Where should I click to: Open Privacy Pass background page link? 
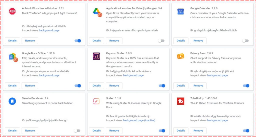pos(217,75)
